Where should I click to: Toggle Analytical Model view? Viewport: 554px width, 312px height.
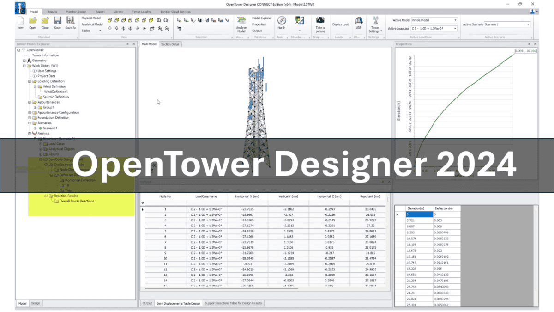point(91,24)
